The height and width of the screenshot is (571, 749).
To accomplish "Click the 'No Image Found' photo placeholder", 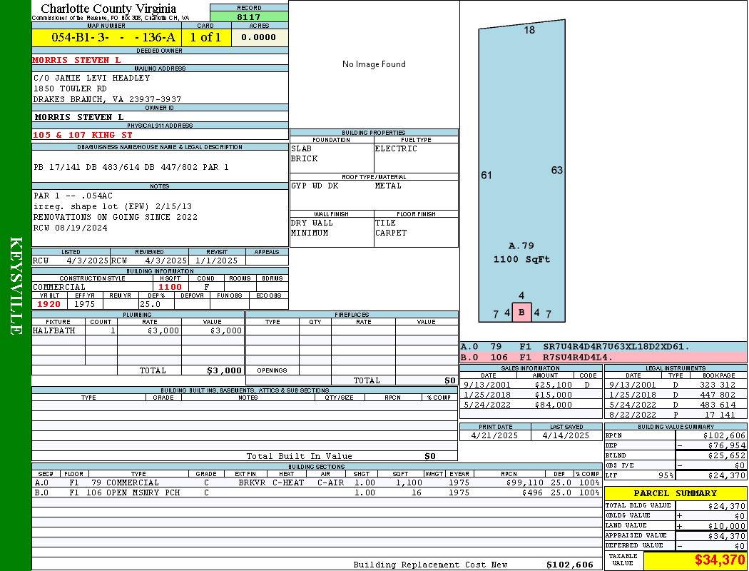I will [x=374, y=64].
